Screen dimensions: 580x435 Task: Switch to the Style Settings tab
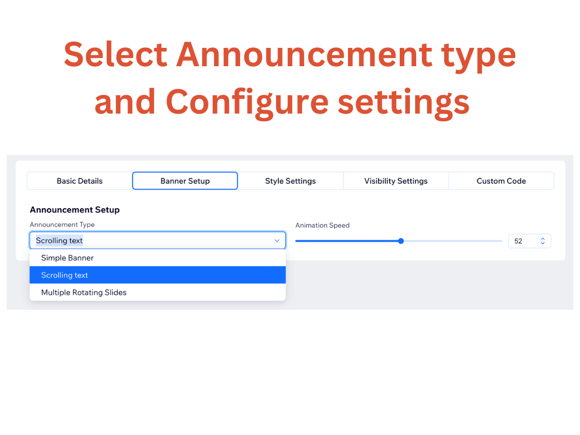coord(290,181)
